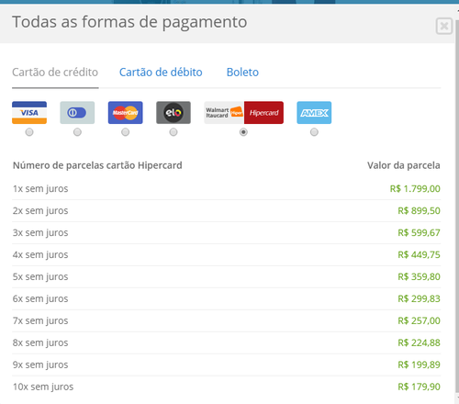
Task: Select the Elo radio button
Action: click(174, 132)
